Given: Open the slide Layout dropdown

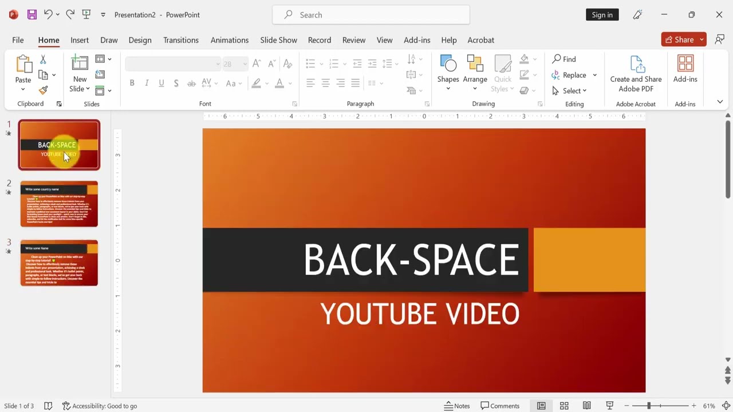Looking at the screenshot, I should pyautogui.click(x=103, y=59).
